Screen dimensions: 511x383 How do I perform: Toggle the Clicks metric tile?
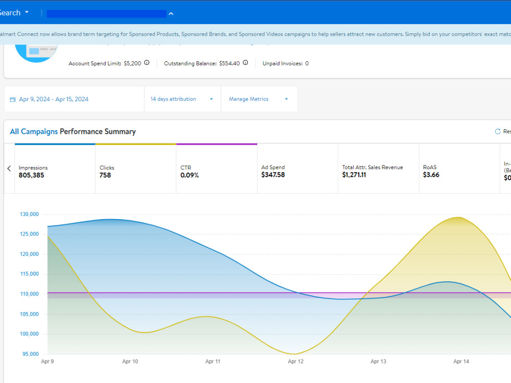136,169
